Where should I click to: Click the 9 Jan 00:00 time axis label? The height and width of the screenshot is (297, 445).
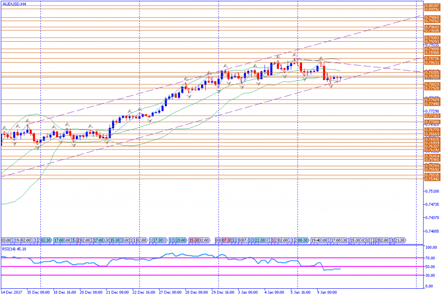point(327,292)
